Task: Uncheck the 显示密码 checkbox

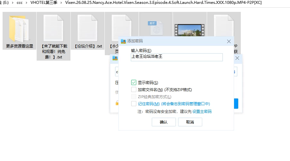Action: coord(134,82)
